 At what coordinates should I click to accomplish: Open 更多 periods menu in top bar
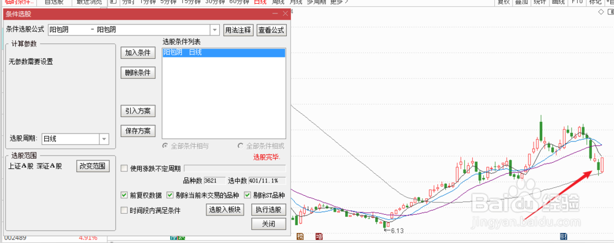[339, 2]
